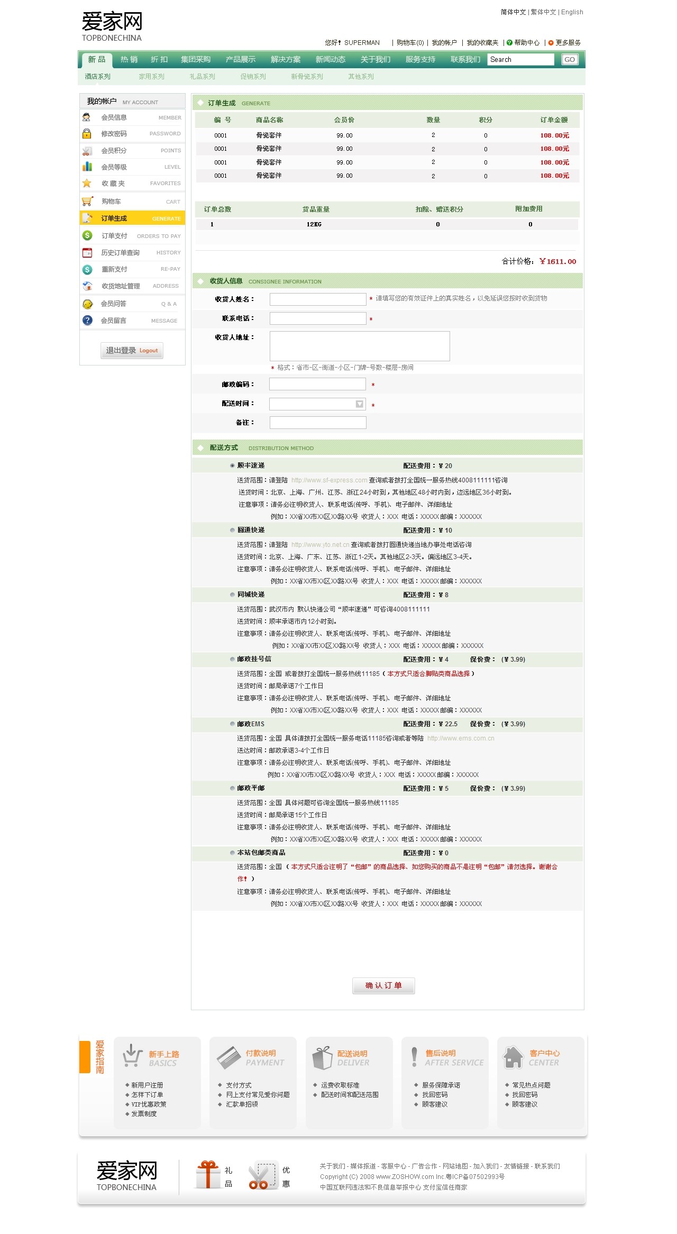Select 邮政EMS delivery radio button
677x1234 pixels.
click(232, 724)
